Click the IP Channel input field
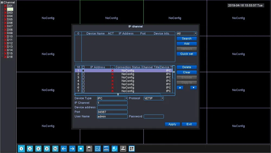The width and height of the screenshot is (271, 153). [112, 103]
